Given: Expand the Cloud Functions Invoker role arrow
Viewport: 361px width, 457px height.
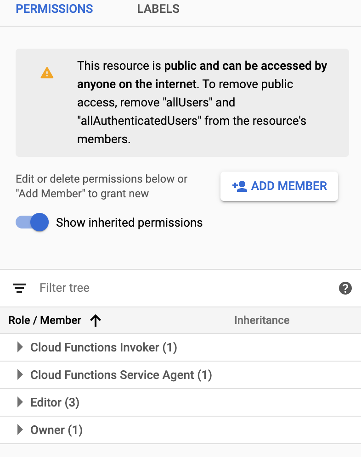Looking at the screenshot, I should click(20, 347).
